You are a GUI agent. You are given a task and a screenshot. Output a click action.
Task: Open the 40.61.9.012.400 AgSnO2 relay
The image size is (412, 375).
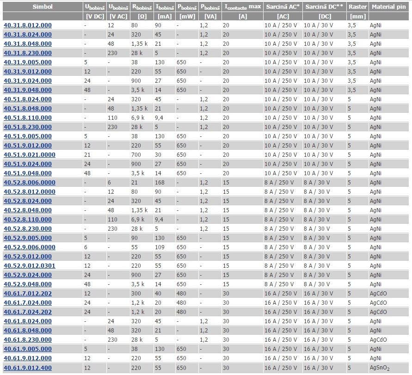click(28, 368)
